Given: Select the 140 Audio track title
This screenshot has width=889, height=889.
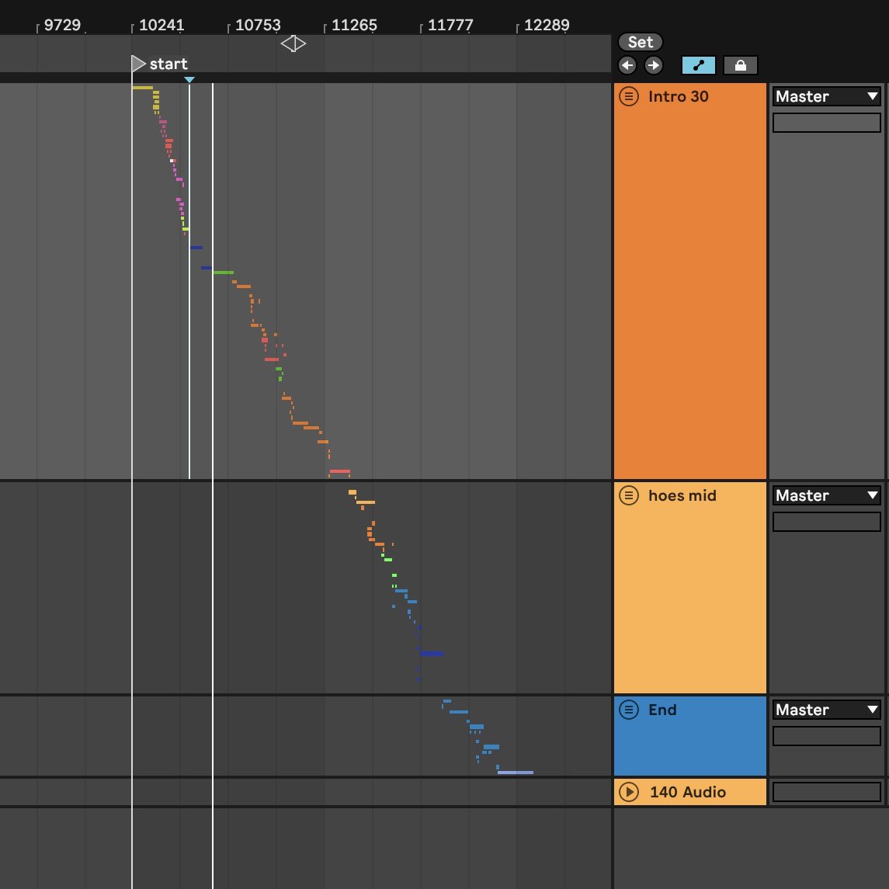Looking at the screenshot, I should point(688,792).
